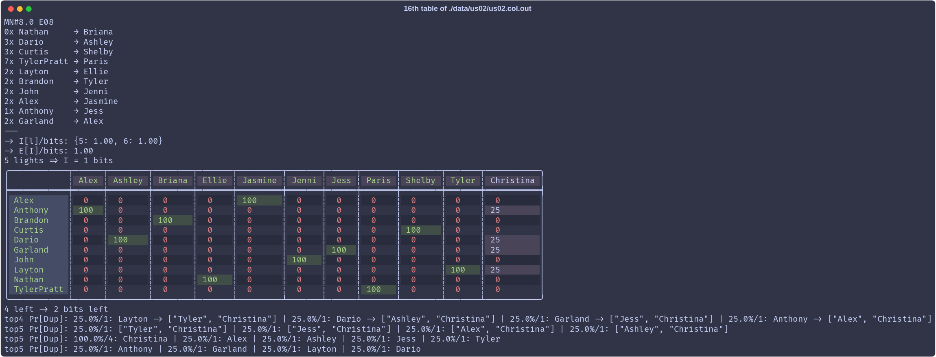Viewport: 936px width, 357px height.
Task: Click the 25 cell for Anthony under Christina
Action: point(512,210)
